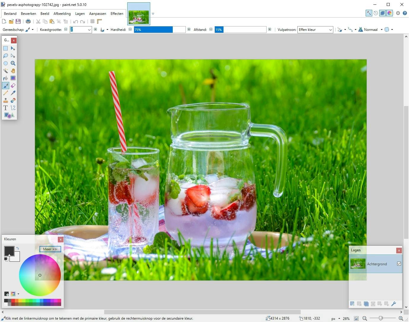
Task: Select the Shapes tool
Action: 9,115
